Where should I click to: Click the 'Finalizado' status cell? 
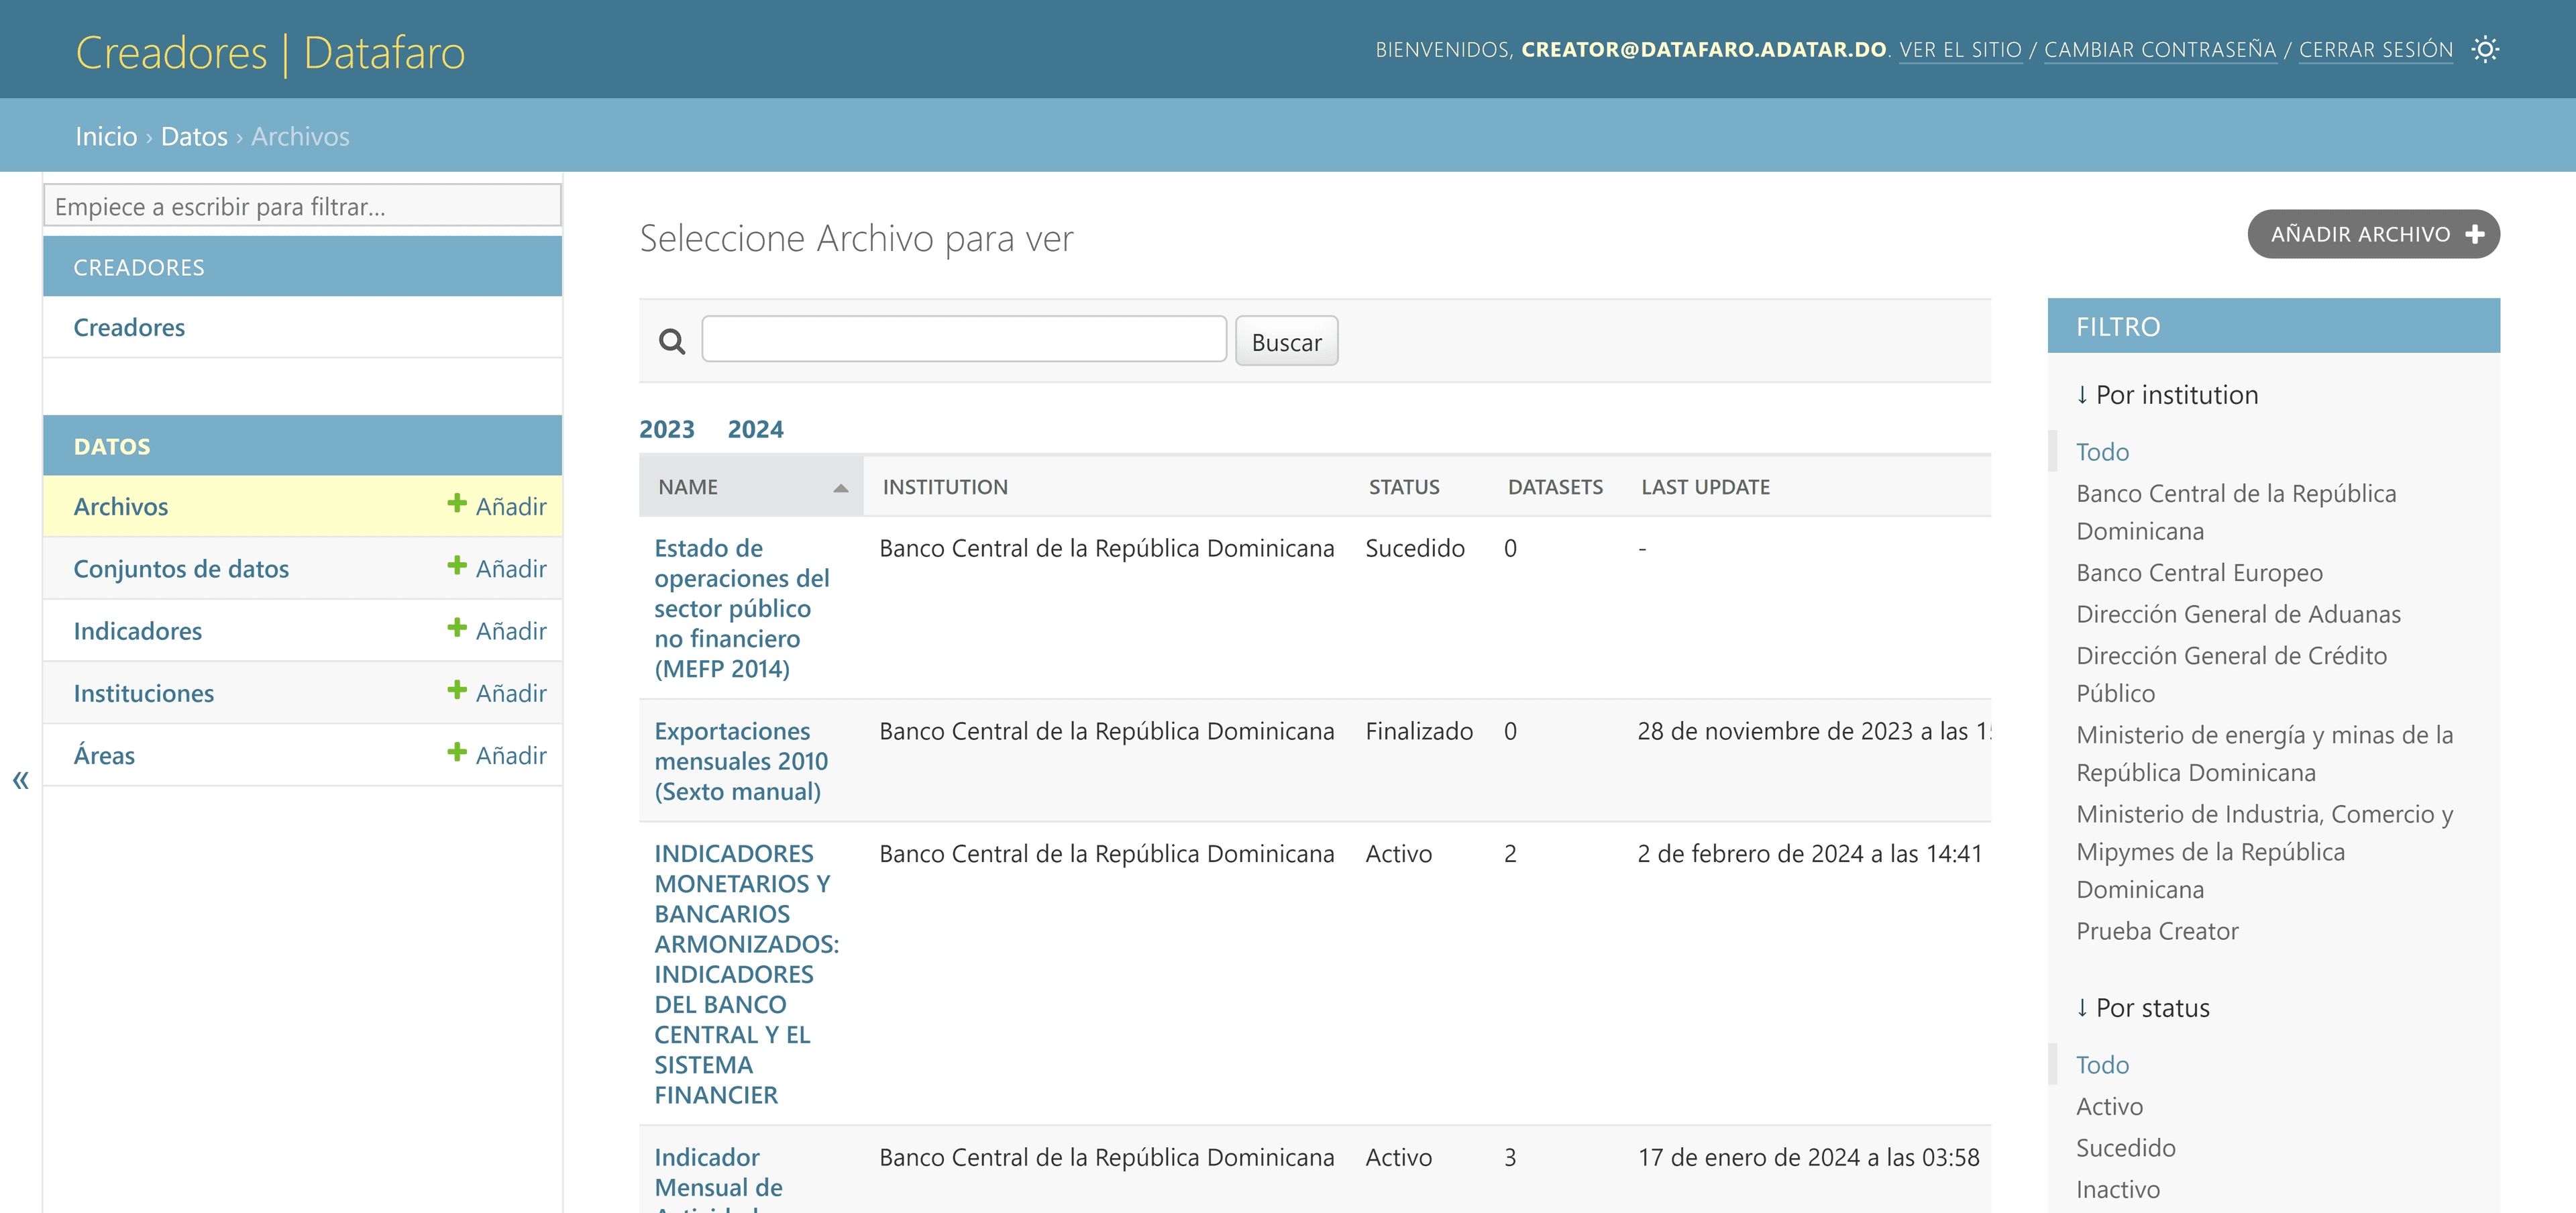(1419, 731)
